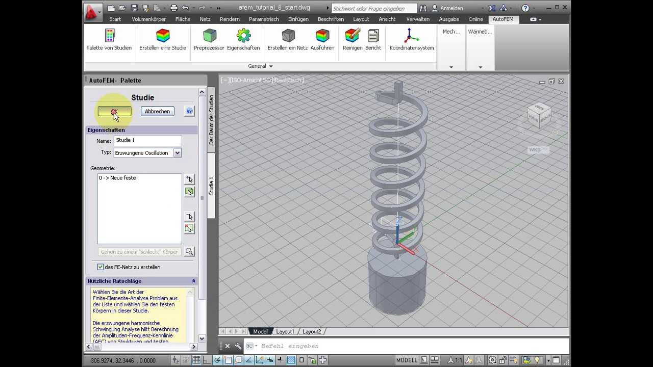The width and height of the screenshot is (653, 367).
Task: Open the WKS coordinate system dropdown
Action: click(538, 150)
